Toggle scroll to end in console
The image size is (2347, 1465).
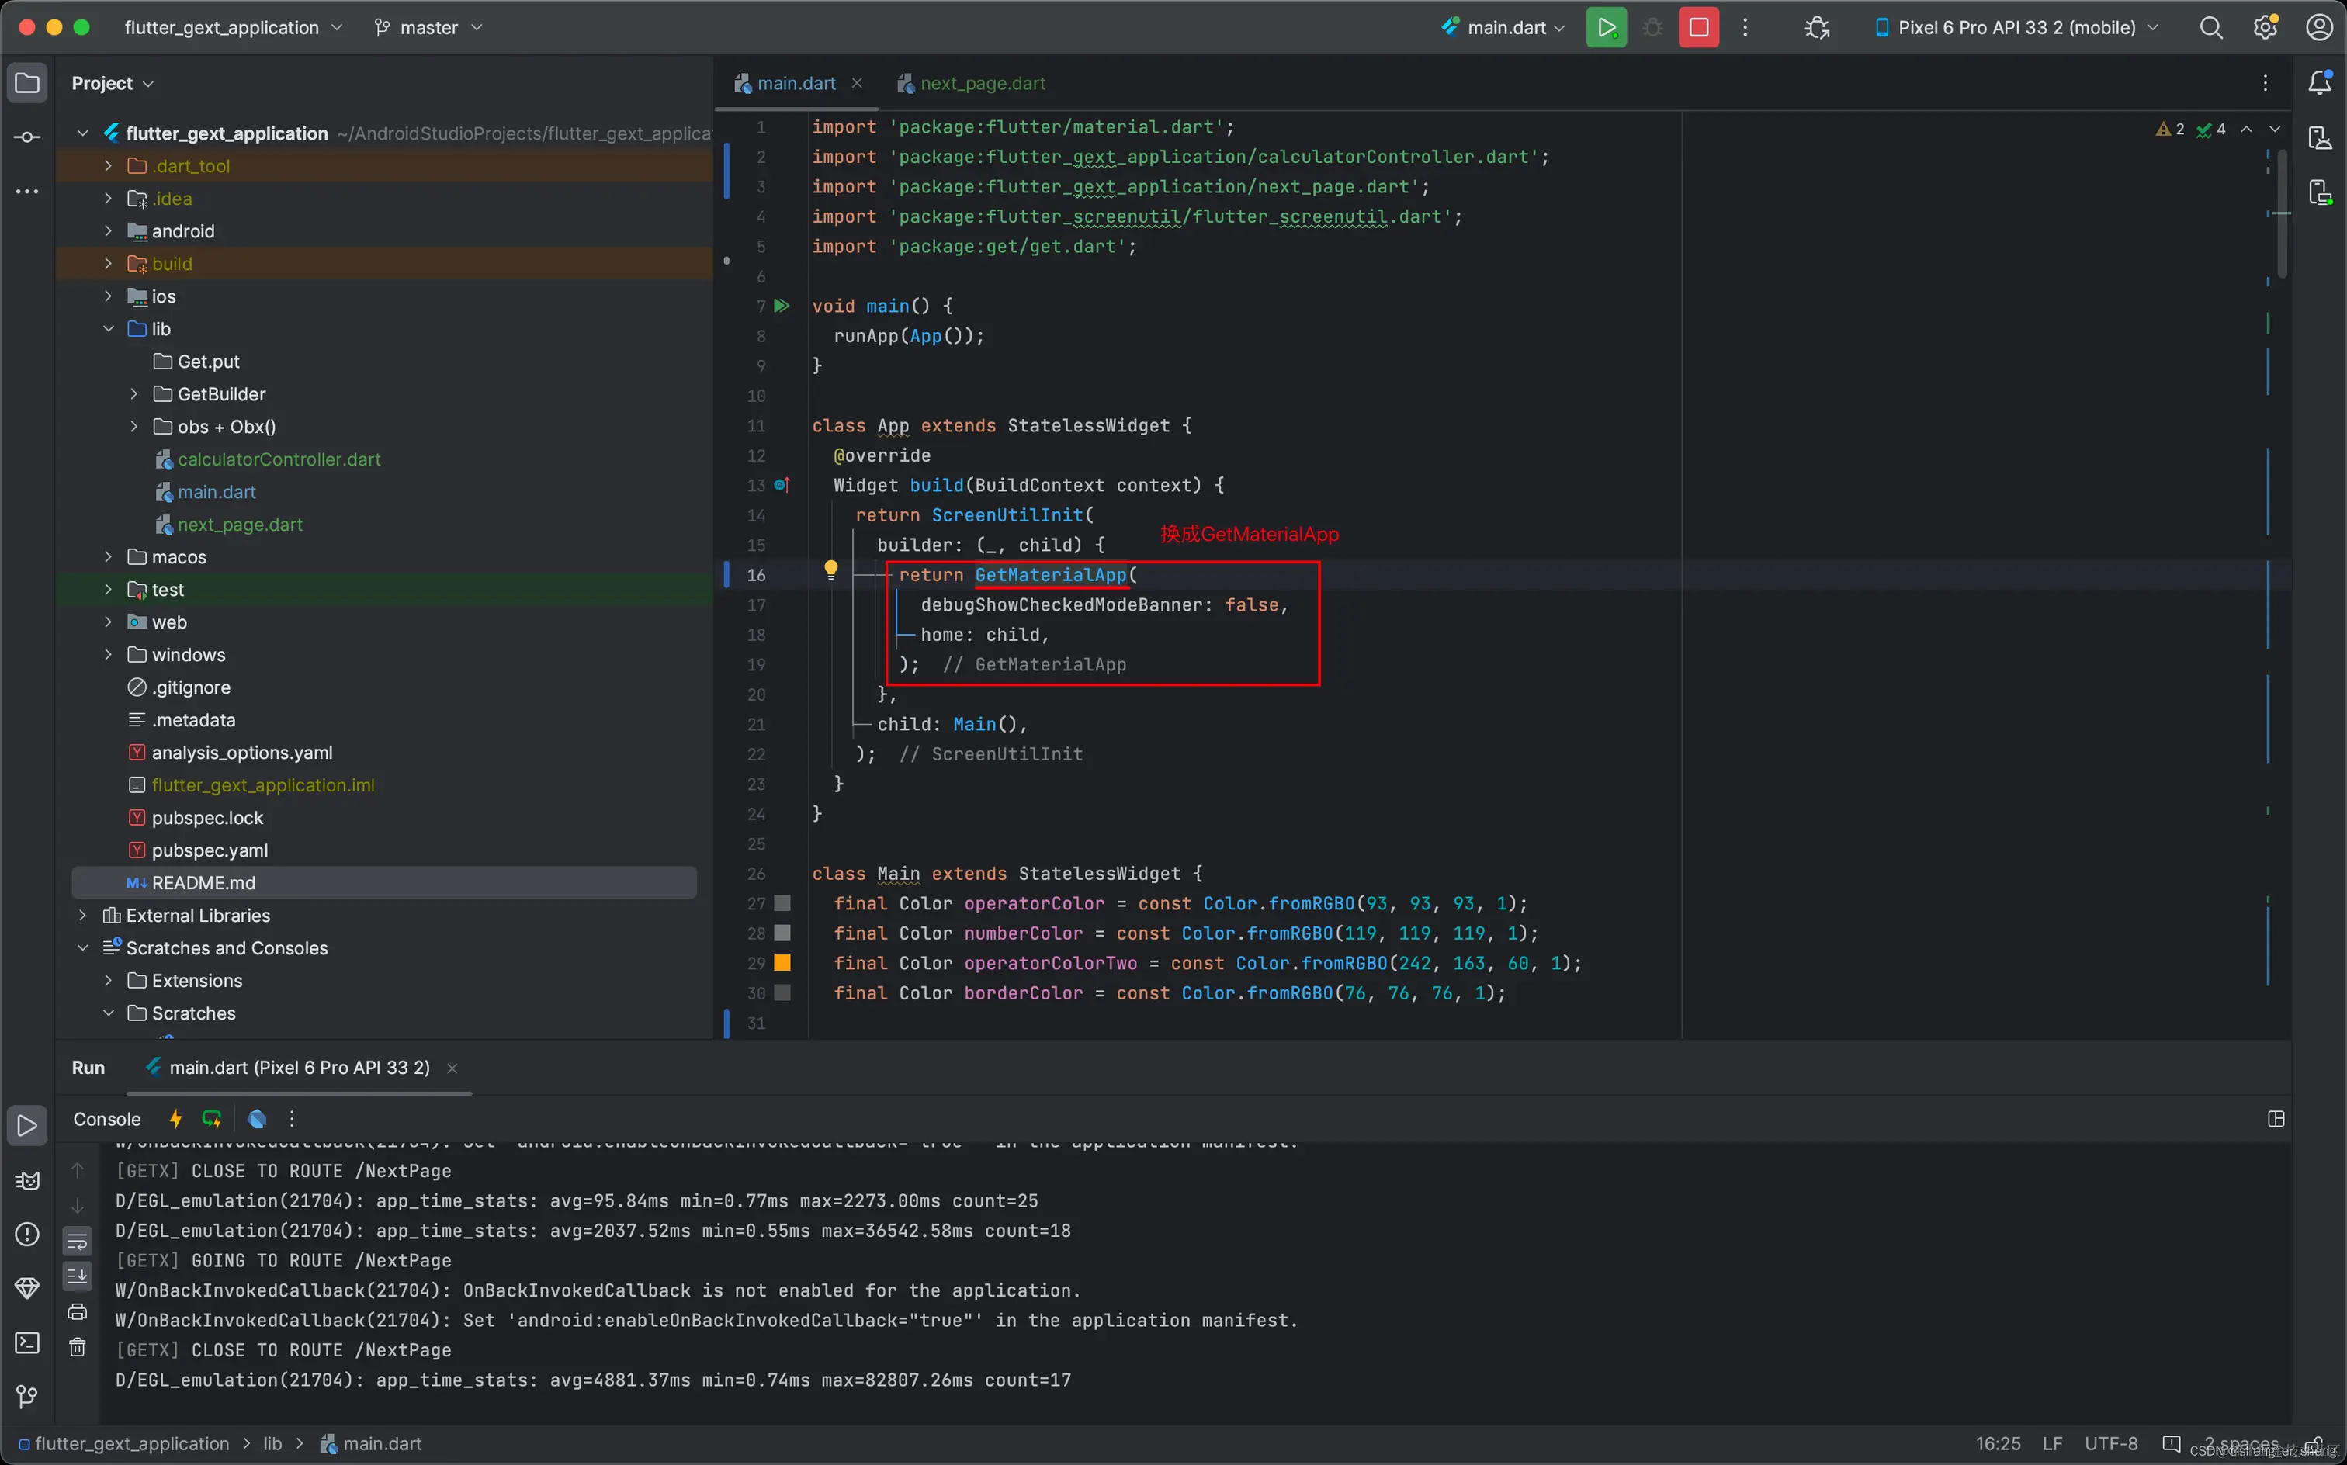click(78, 1276)
